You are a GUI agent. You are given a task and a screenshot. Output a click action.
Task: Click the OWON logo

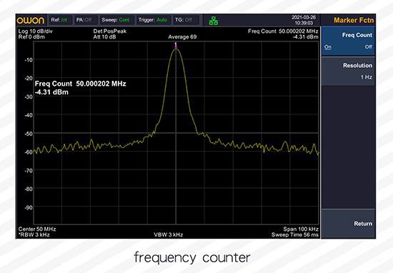[30, 20]
